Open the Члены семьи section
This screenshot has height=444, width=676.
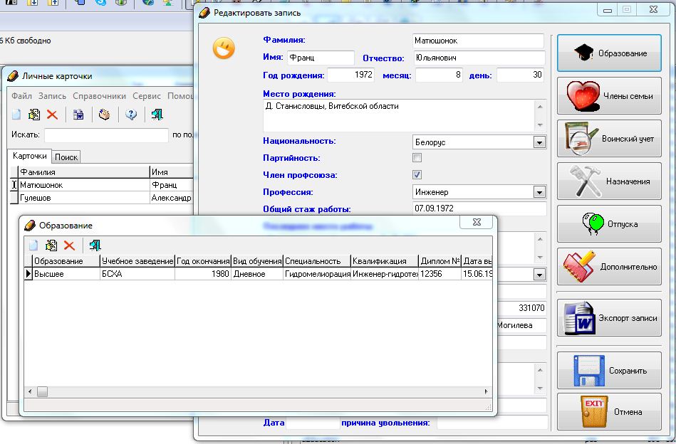pos(609,96)
